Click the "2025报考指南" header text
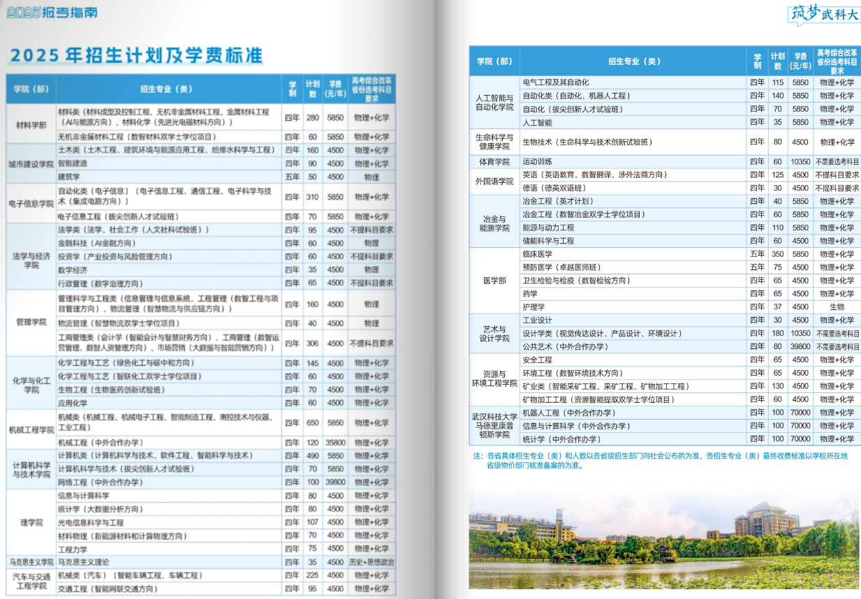 click(x=53, y=12)
